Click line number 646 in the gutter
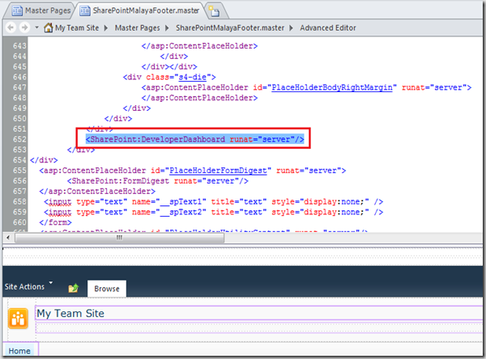486x359 pixels. pyautogui.click(x=19, y=77)
